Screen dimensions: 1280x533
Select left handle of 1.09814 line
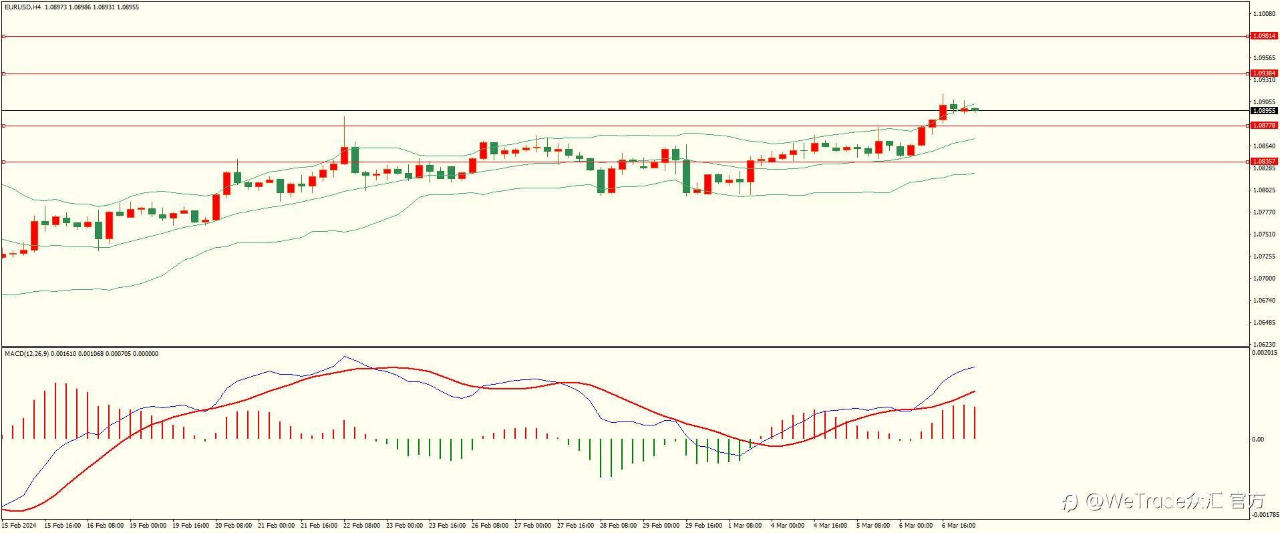[3, 36]
